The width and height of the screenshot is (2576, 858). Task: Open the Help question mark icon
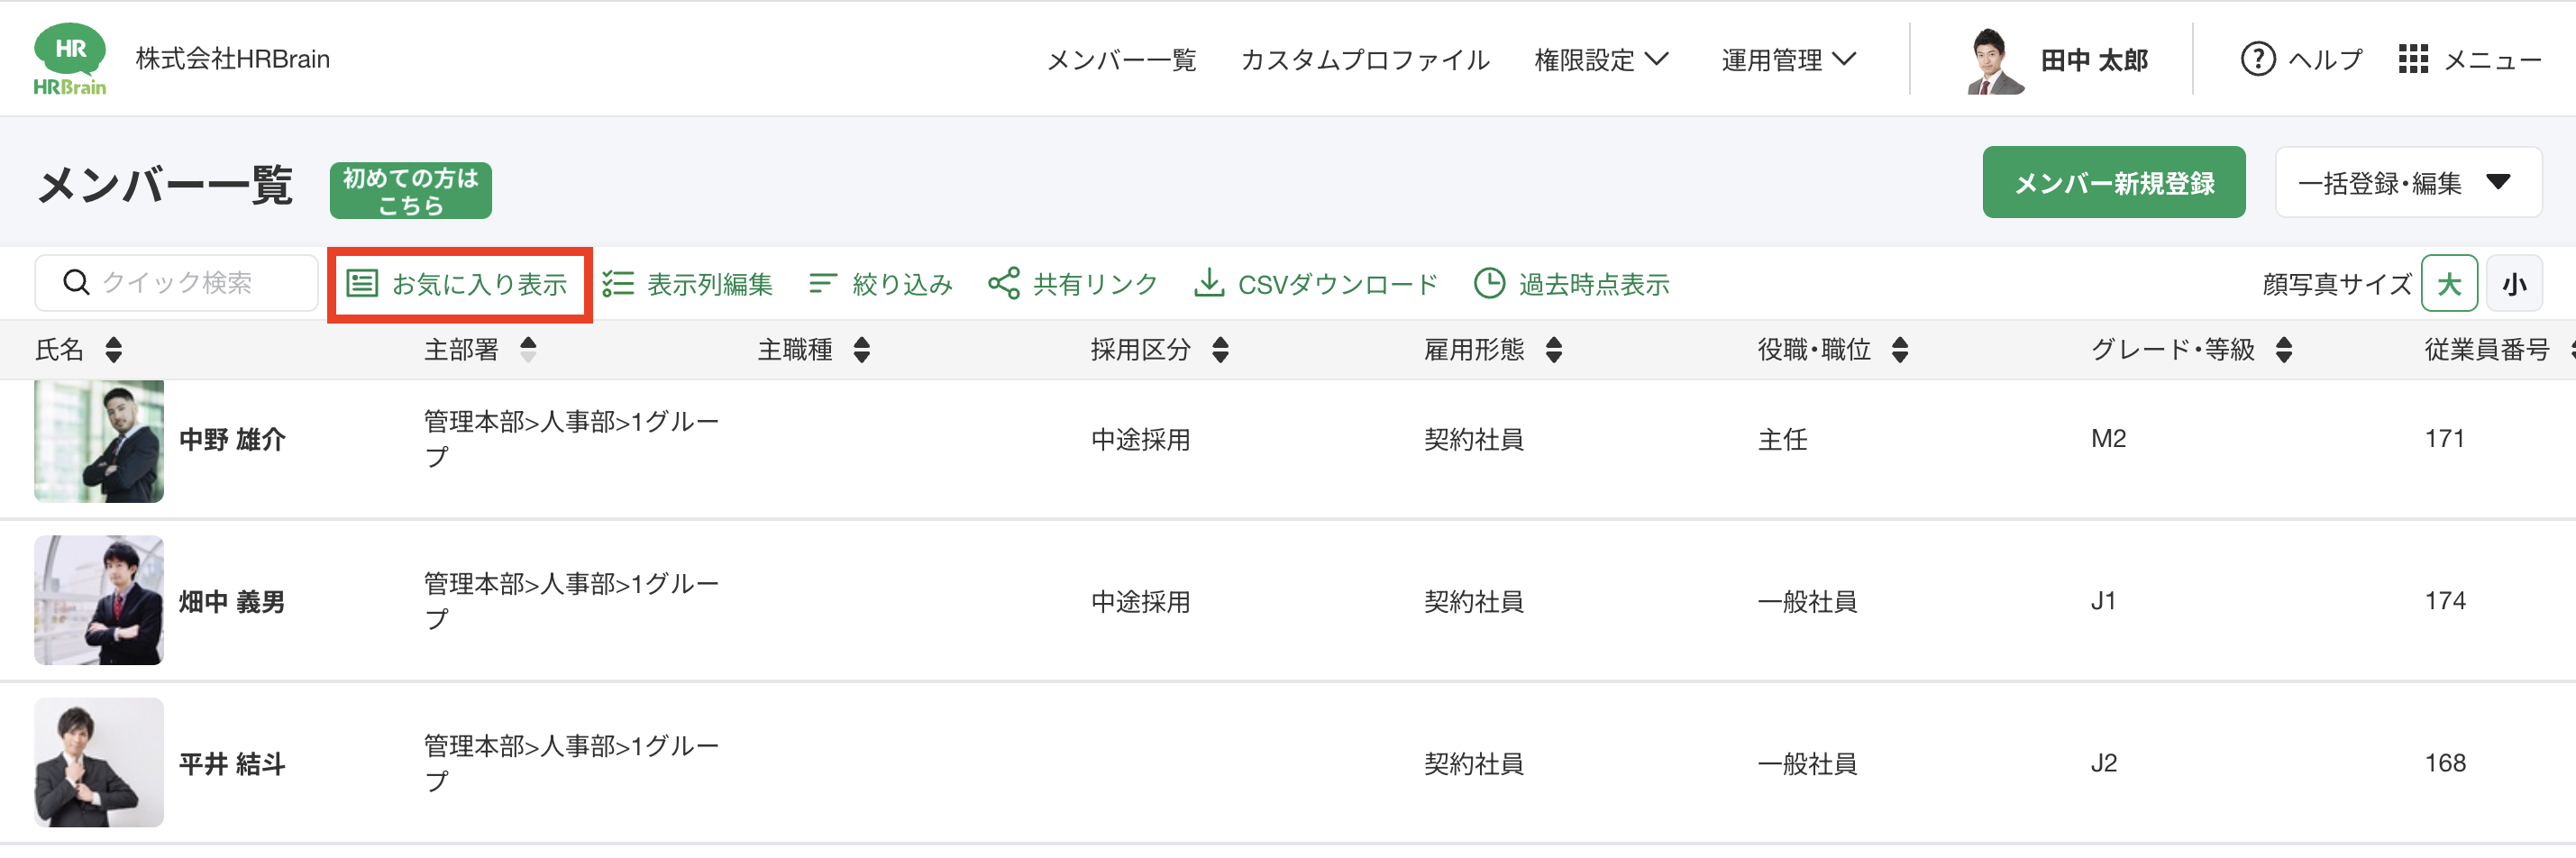point(2257,60)
